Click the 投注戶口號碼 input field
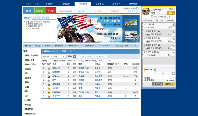 pyautogui.click(x=159, y=10)
